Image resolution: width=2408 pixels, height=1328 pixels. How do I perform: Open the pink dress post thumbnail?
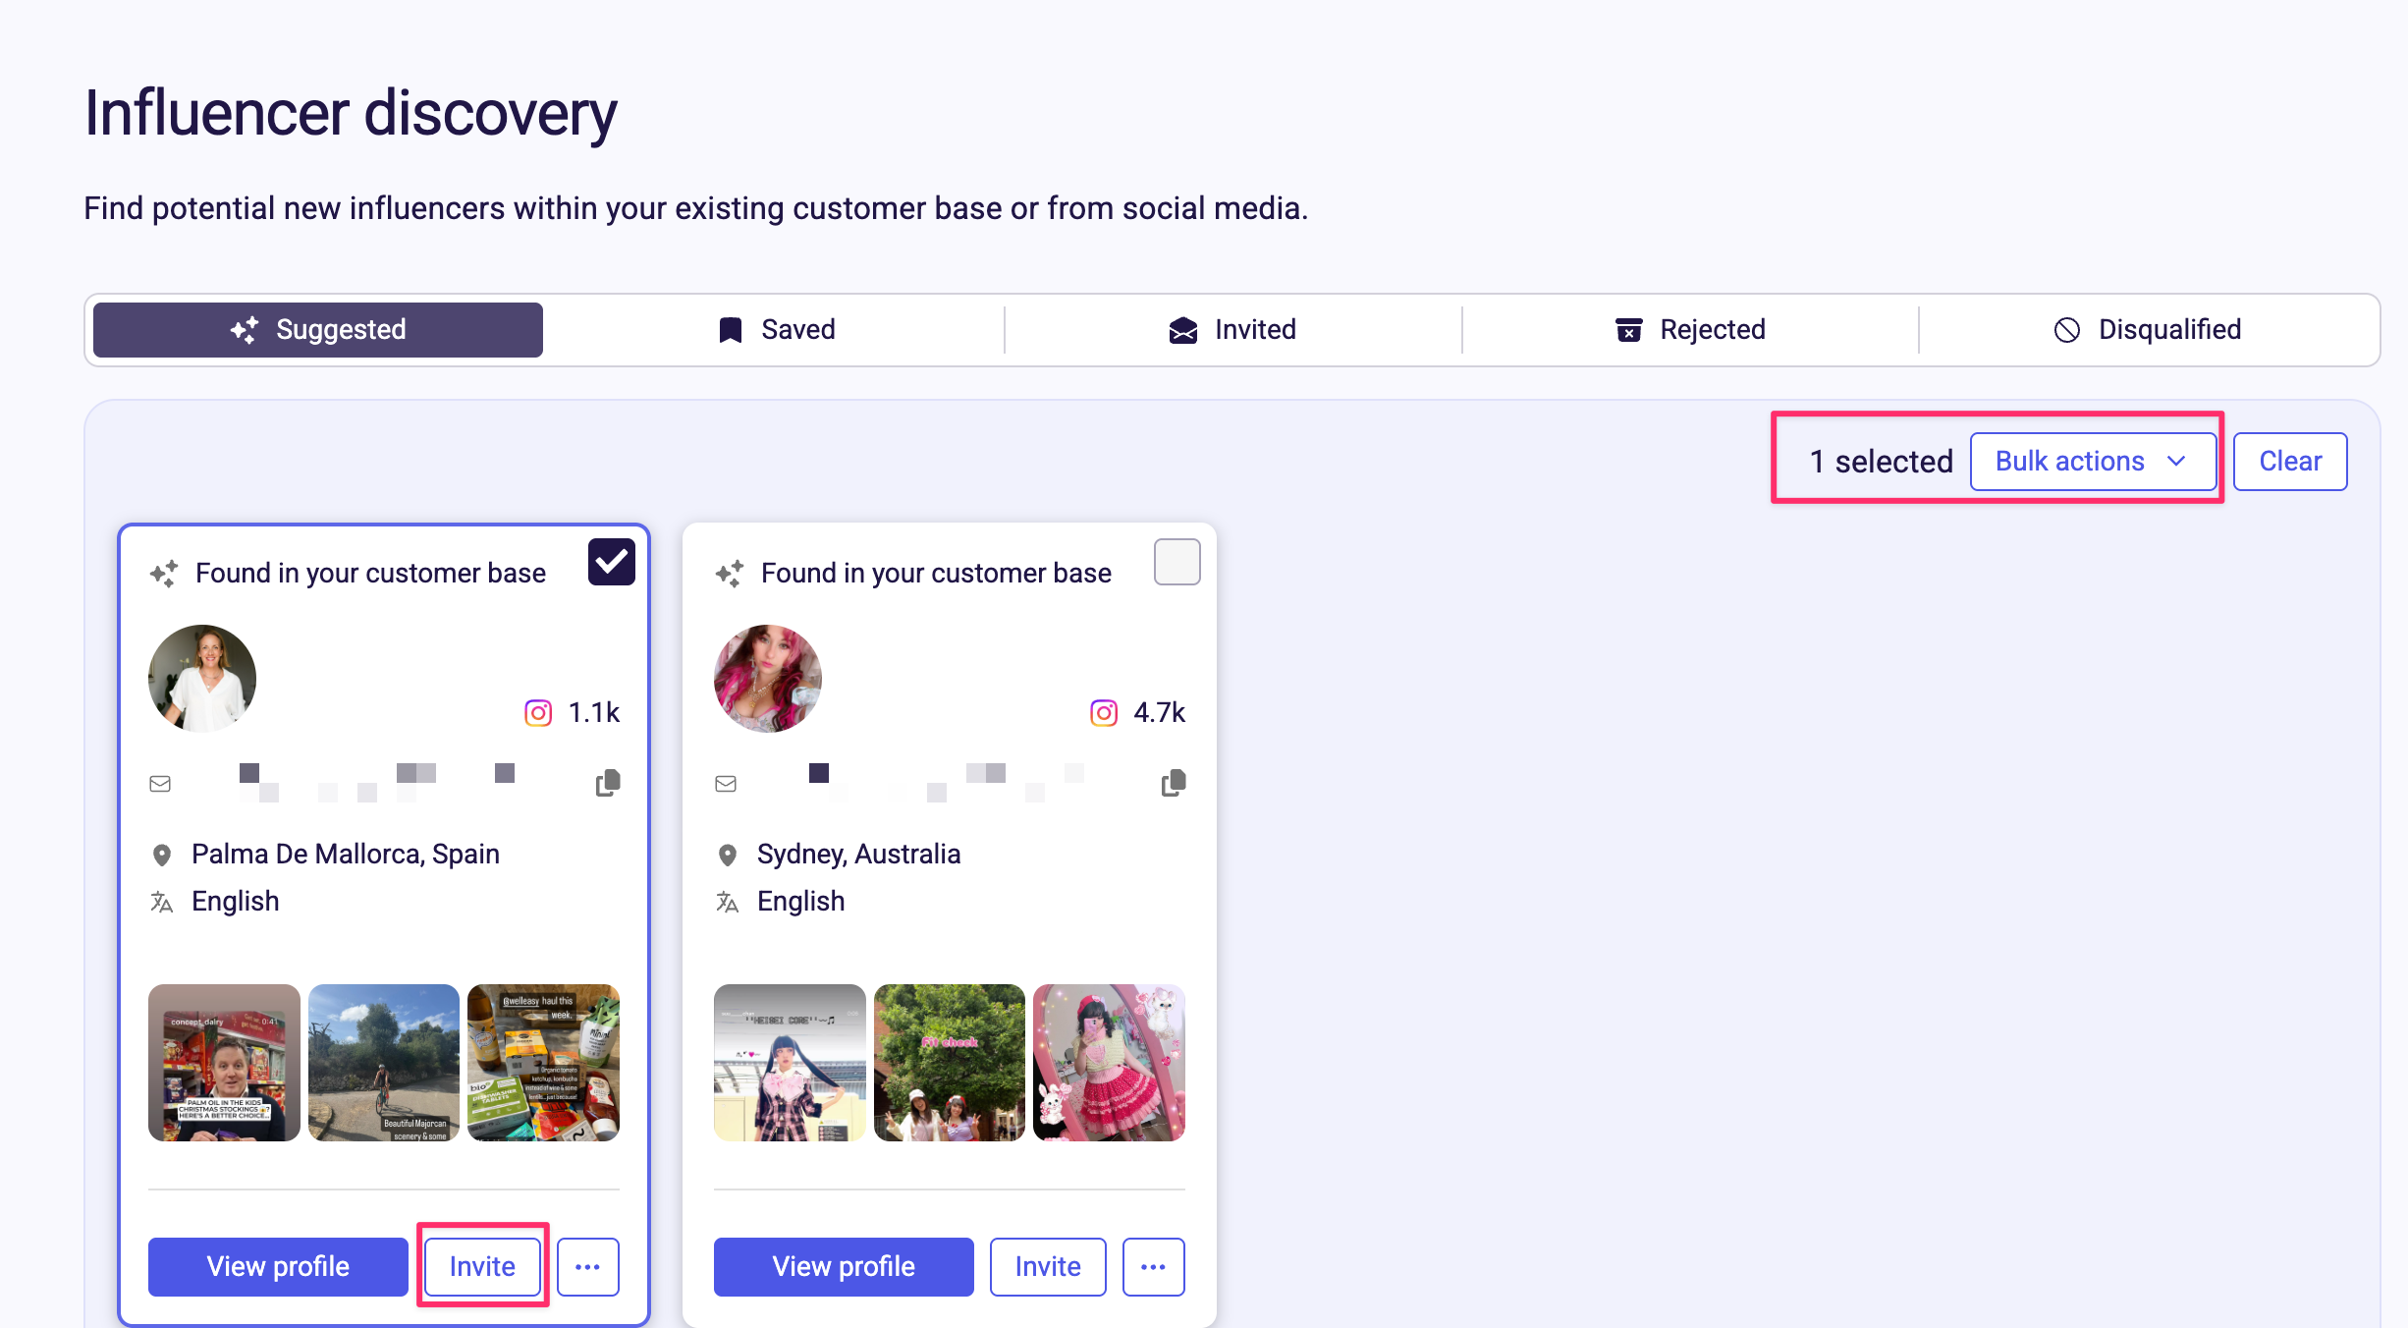(x=1108, y=1062)
